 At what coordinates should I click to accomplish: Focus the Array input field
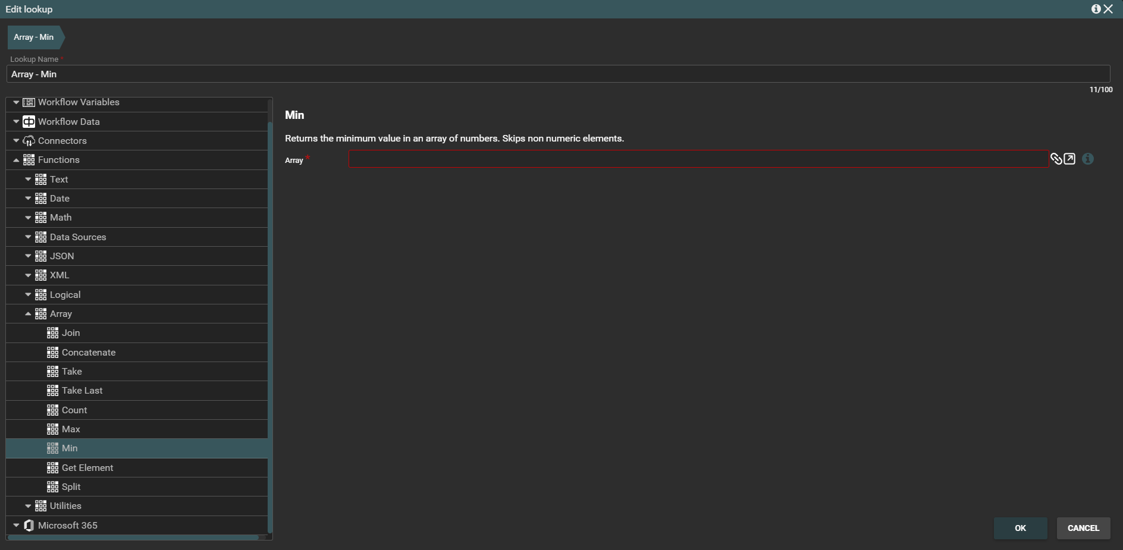click(698, 159)
